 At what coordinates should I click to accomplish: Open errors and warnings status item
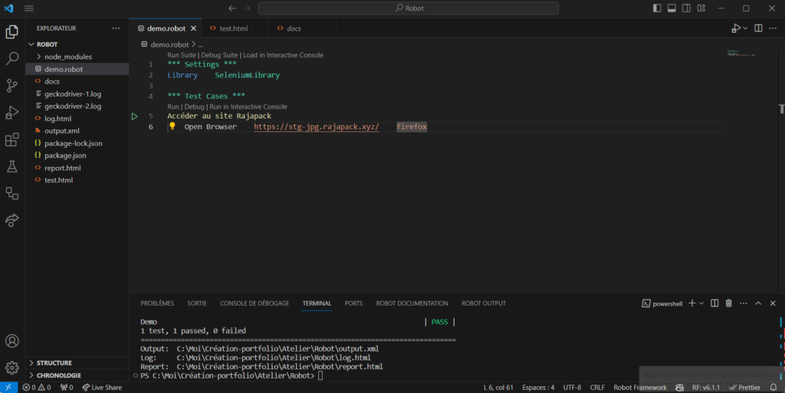coord(37,387)
